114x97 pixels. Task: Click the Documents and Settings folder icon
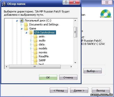pyautogui.click(x=26, y=24)
